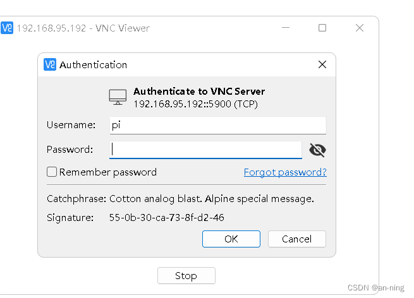Screen dimensions: 414x298
Task: Open the Forgot password? link
Action: 285,172
